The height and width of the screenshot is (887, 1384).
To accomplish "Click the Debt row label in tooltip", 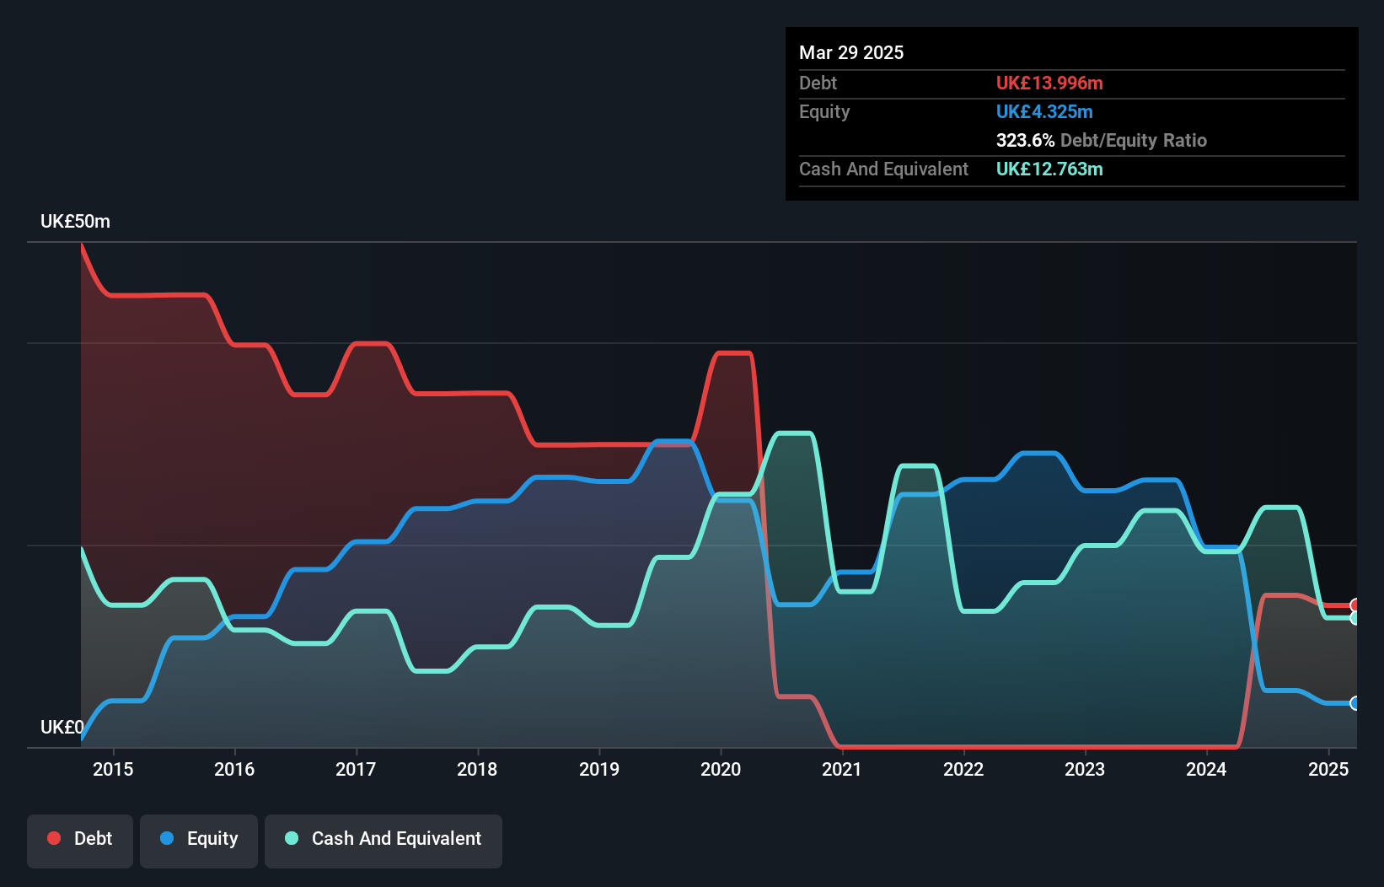I will 818,83.
